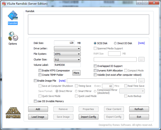The height and width of the screenshot is (130, 161).
Task: Check Auto Backup option
Action: (x=126, y=96)
